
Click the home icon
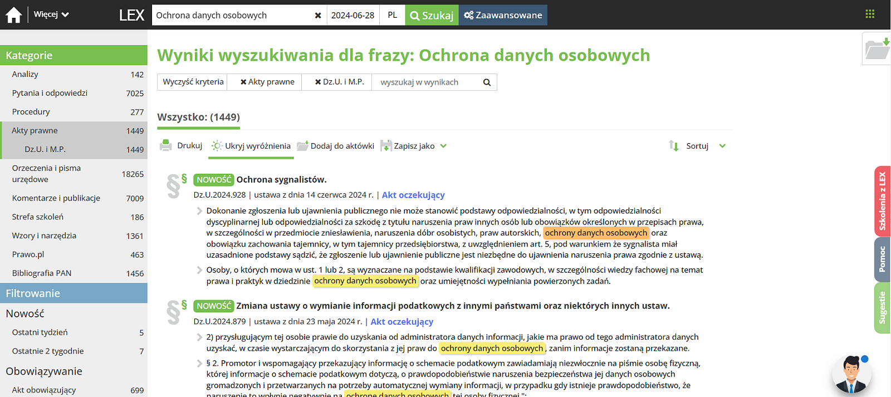click(14, 15)
